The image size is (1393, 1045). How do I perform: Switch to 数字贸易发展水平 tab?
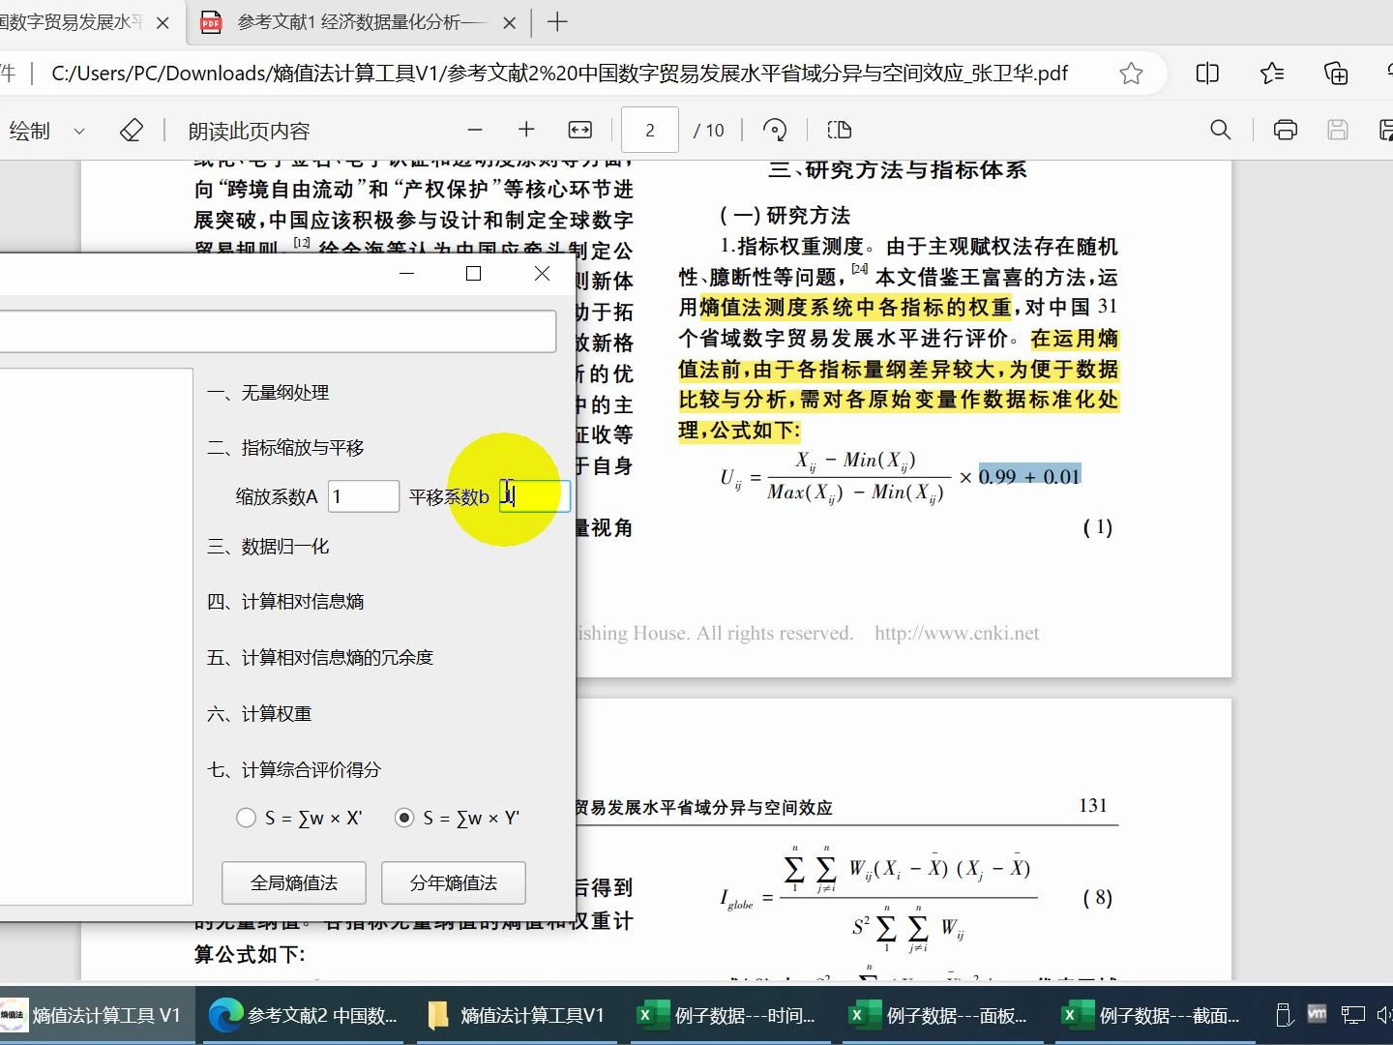71,22
